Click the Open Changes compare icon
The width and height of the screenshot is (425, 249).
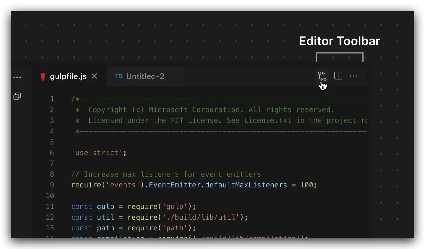(322, 76)
